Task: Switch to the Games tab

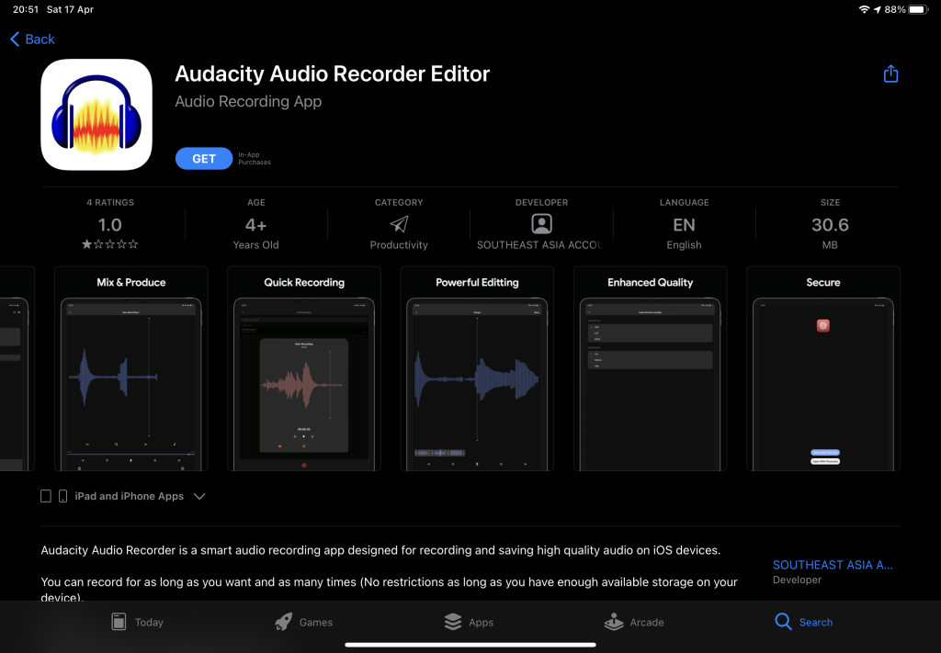Action: [303, 622]
